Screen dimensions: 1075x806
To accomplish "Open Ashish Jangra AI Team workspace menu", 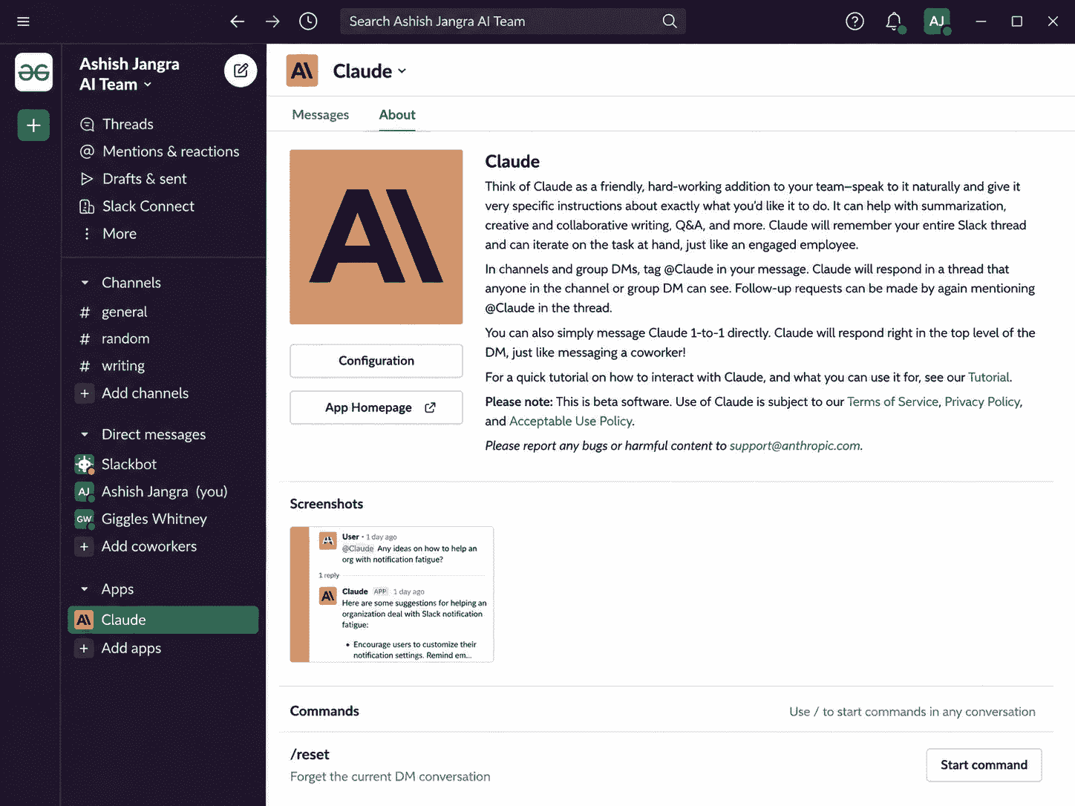I will pos(129,74).
